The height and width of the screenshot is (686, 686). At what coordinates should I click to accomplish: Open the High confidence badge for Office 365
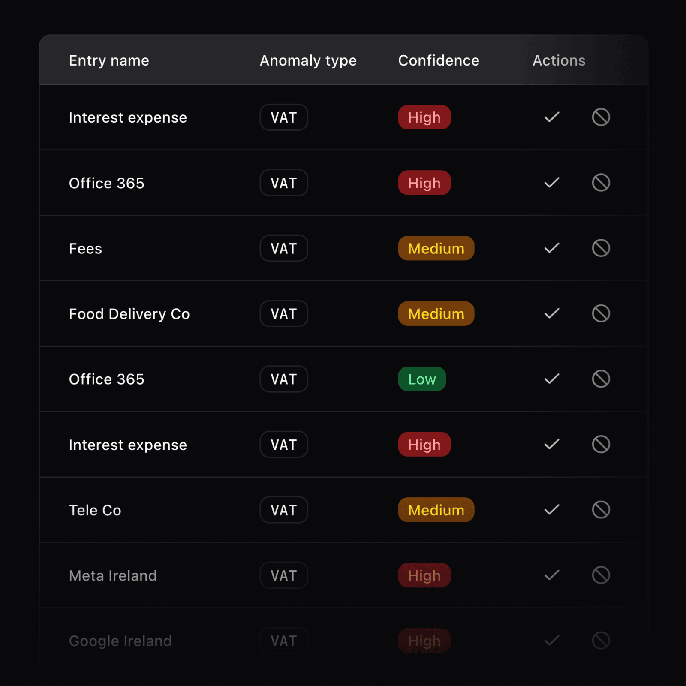click(424, 183)
